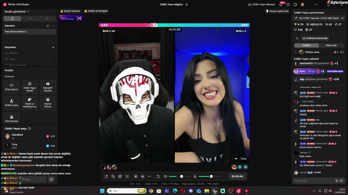The width and height of the screenshot is (348, 195).
Task: Click Hediye hedefi ekle button
Action: (277, 11)
